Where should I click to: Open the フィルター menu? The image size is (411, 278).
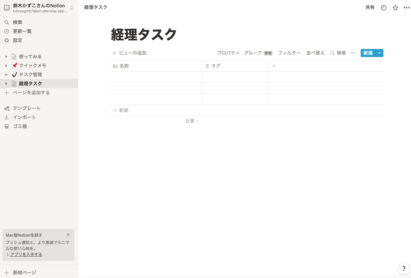[290, 53]
